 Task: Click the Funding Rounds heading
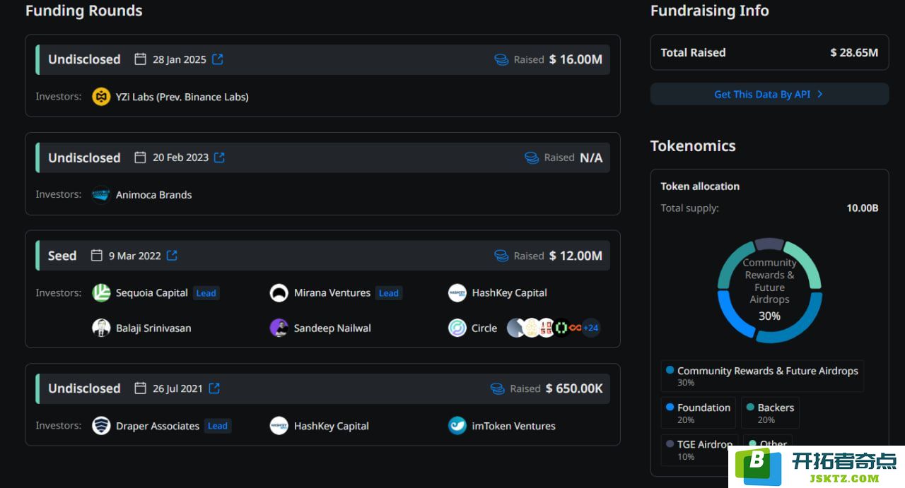pos(84,11)
